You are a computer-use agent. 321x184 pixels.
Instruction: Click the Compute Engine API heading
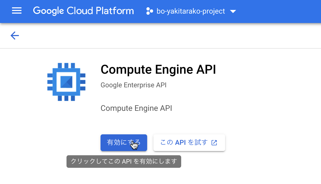pyautogui.click(x=158, y=70)
